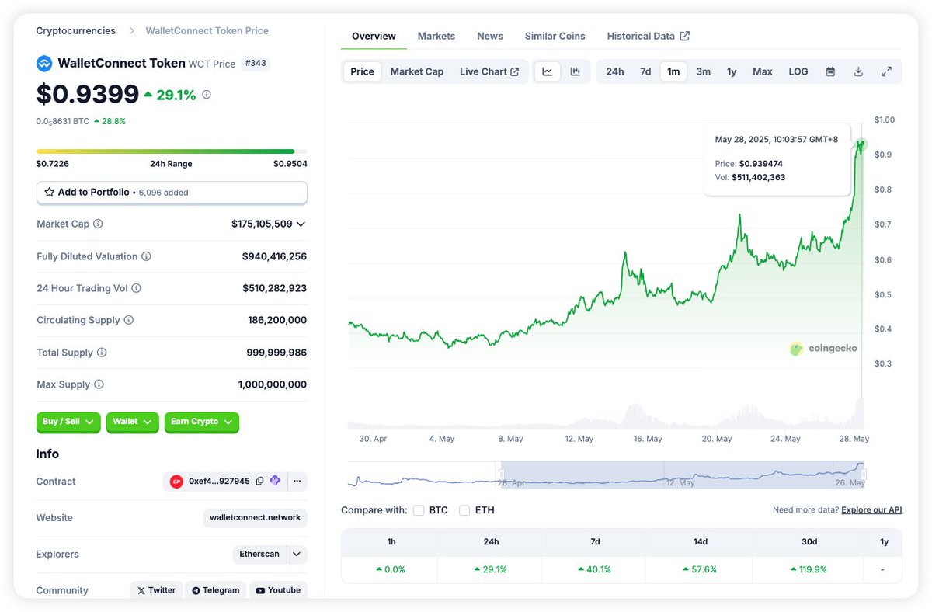This screenshot has height=612, width=932.
Task: Tick the BTC compare checkbox
Action: coord(419,510)
